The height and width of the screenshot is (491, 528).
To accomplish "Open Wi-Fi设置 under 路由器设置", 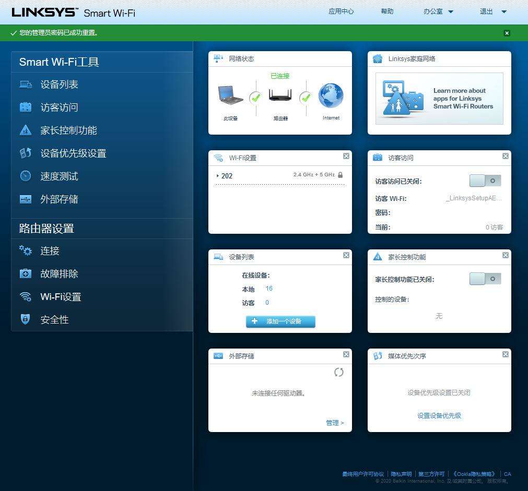I will pos(62,296).
